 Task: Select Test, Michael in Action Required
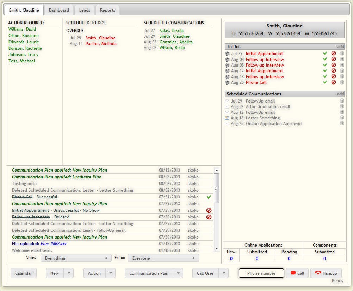[21, 61]
